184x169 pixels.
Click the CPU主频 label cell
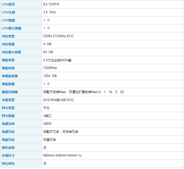8,12
